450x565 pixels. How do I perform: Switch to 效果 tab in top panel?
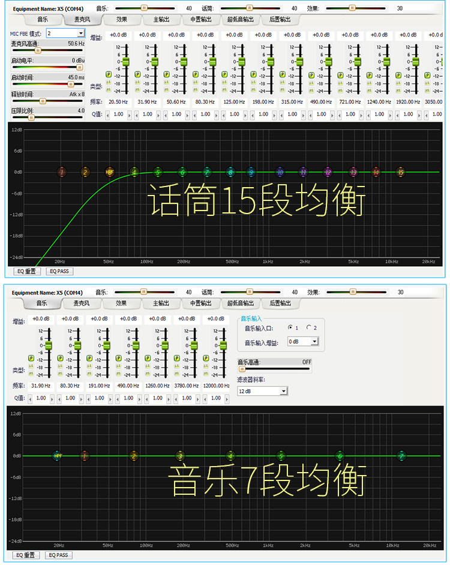(x=122, y=19)
